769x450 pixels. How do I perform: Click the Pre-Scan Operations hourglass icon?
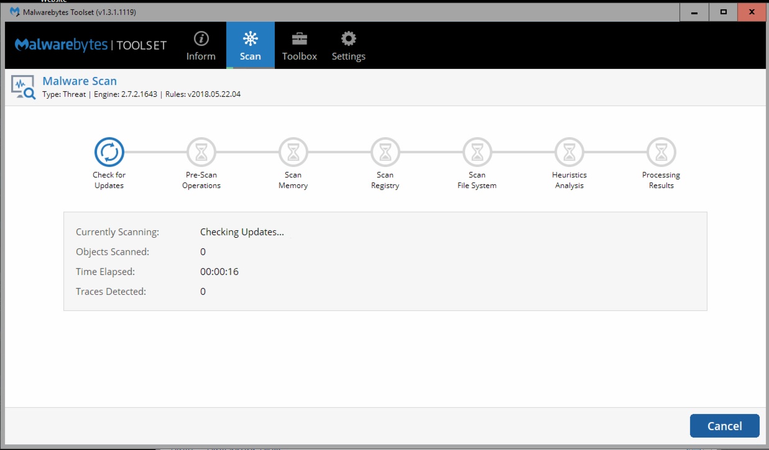(x=201, y=151)
